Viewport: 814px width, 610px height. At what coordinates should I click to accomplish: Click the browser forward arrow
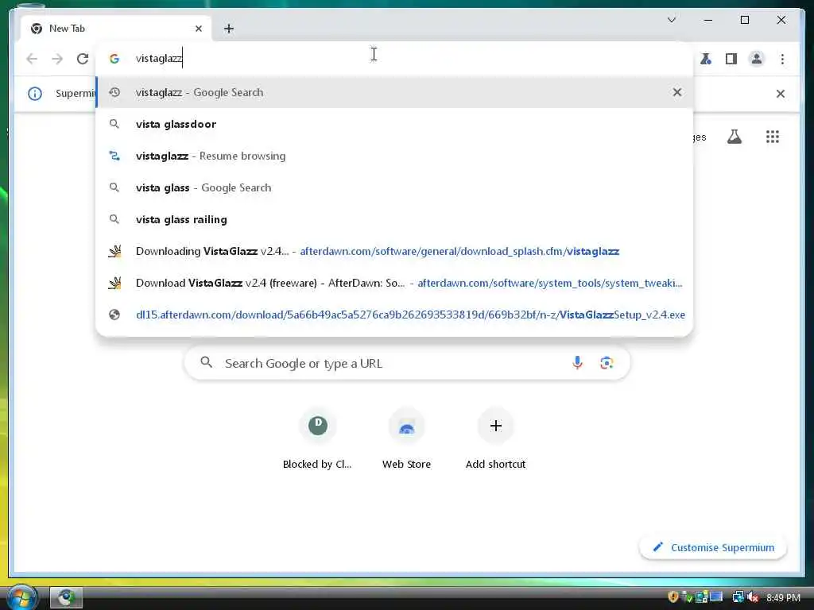click(57, 59)
